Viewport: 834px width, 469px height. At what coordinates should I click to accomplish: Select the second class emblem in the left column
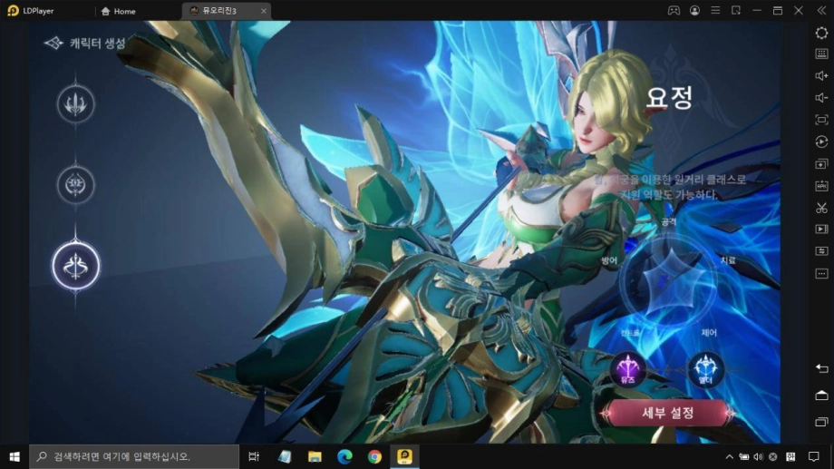[75, 185]
